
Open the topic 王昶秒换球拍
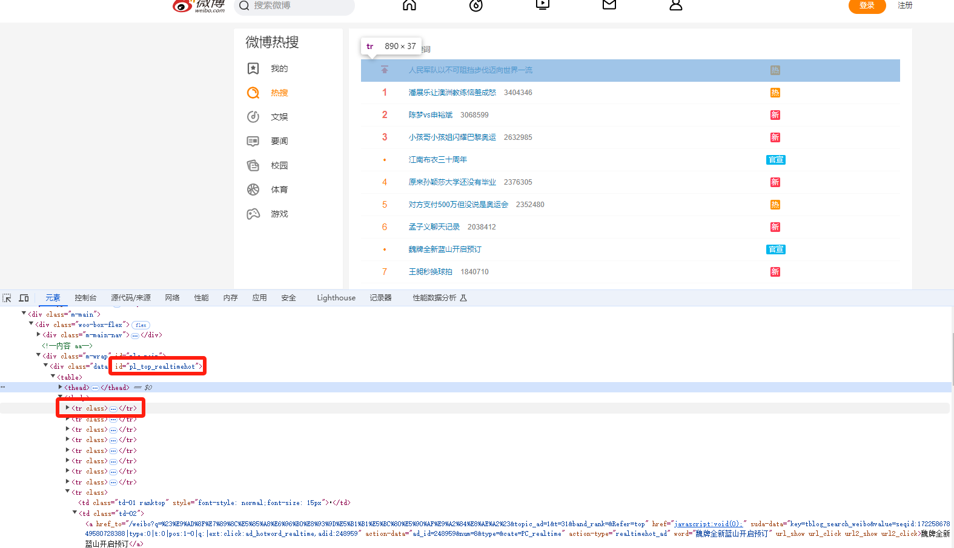pyautogui.click(x=430, y=272)
